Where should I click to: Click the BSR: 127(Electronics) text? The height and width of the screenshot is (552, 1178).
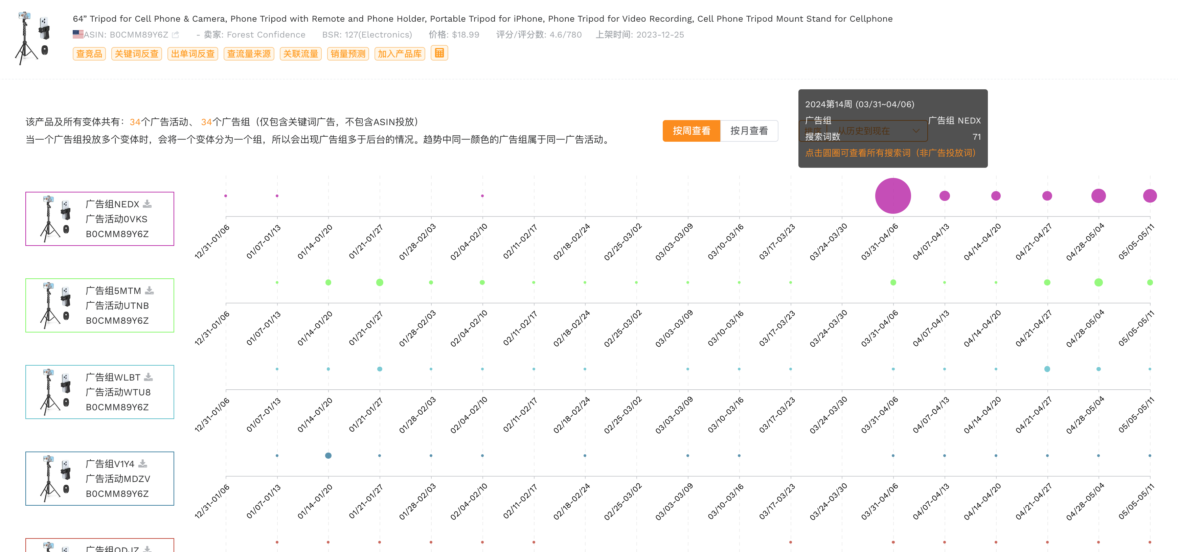click(367, 35)
